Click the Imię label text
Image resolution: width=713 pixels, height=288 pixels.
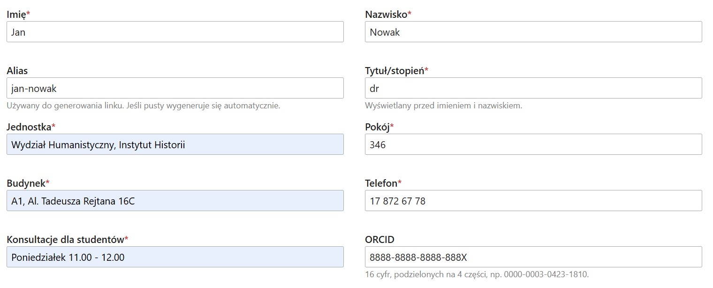16,15
